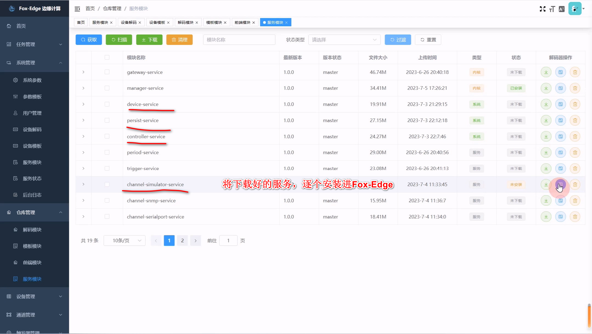Install the persist-service module icon

tap(560, 120)
